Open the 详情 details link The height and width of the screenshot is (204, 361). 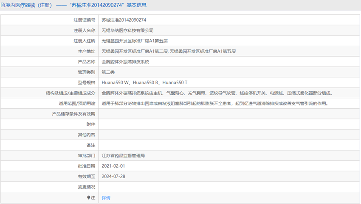click(x=106, y=198)
